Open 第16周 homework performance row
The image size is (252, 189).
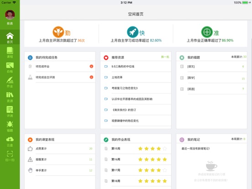pos(136,159)
